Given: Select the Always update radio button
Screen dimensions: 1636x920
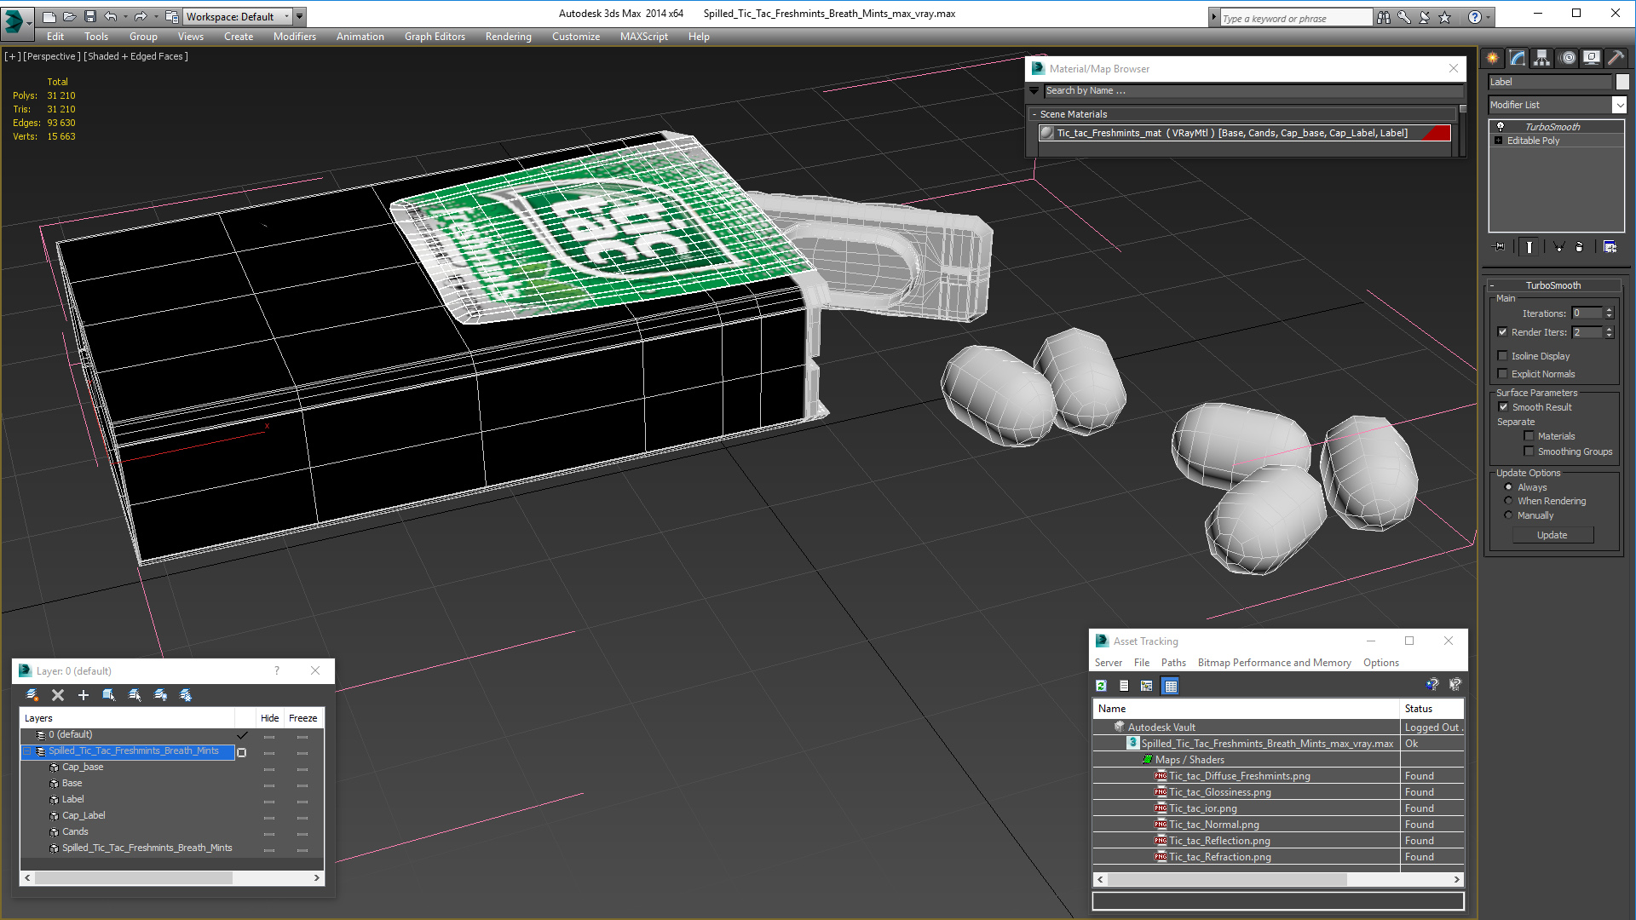Looking at the screenshot, I should tap(1509, 487).
